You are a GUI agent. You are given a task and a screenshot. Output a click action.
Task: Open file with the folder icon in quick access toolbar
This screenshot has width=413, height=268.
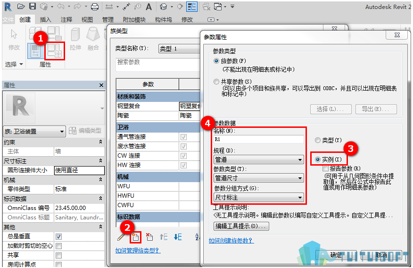pos(21,6)
